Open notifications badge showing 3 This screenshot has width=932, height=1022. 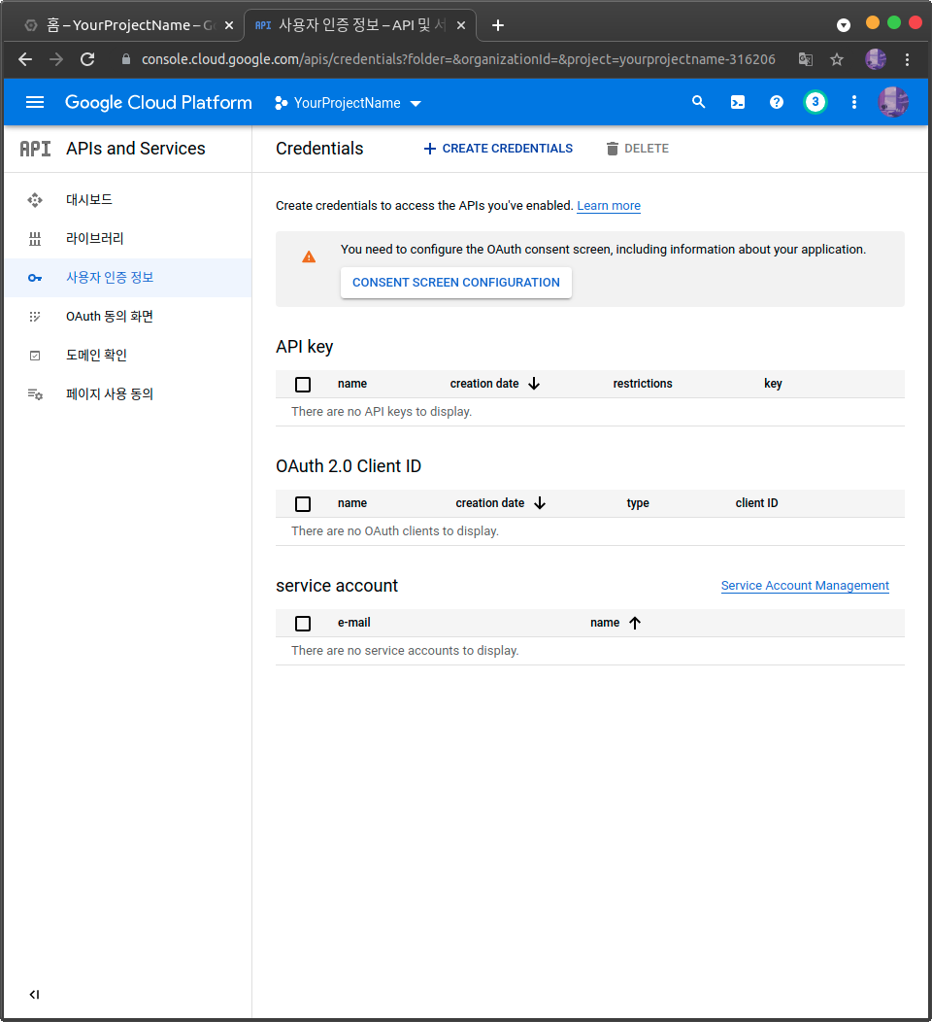point(815,102)
